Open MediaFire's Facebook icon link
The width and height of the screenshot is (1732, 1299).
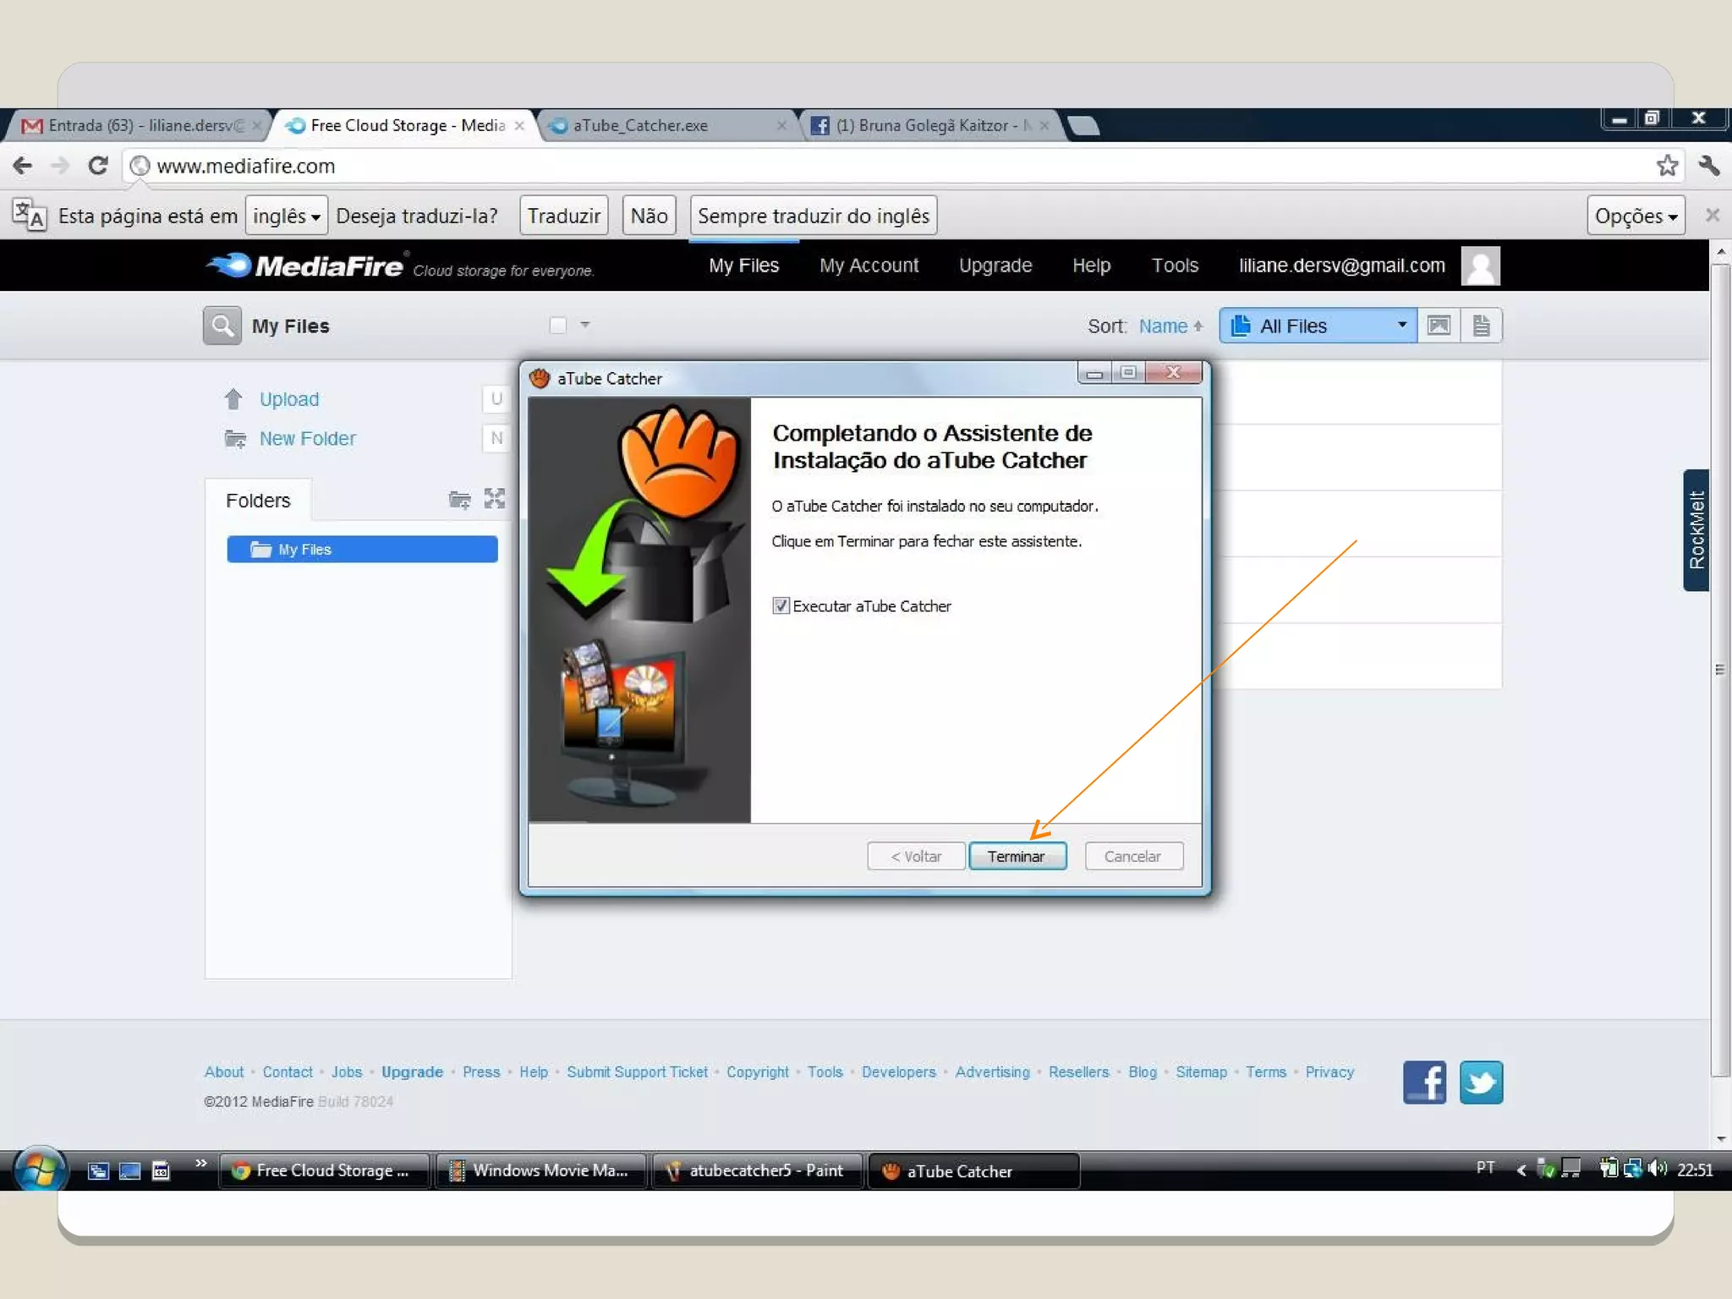tap(1424, 1082)
